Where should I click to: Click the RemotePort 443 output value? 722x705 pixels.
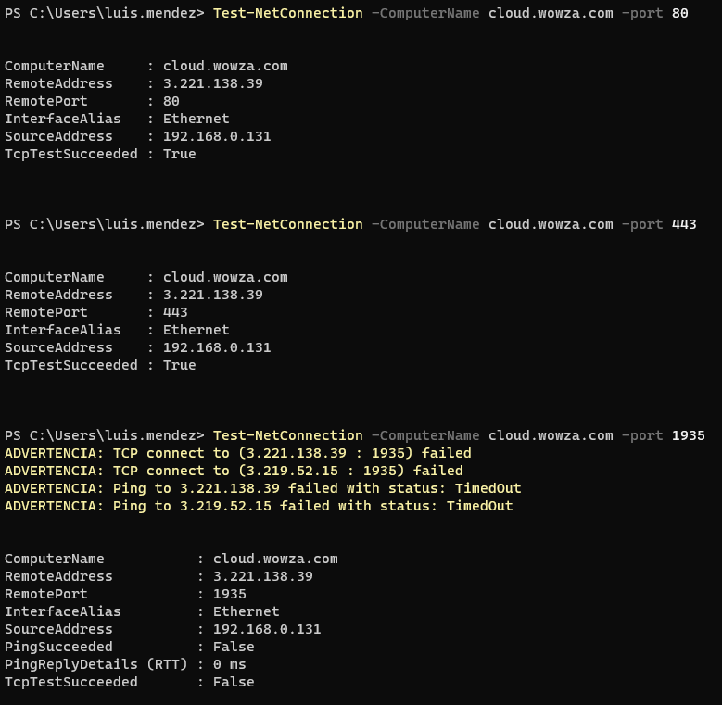[x=175, y=312]
